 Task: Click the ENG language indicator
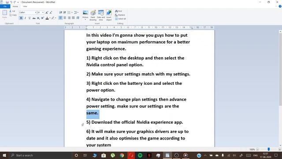click(x=256, y=155)
